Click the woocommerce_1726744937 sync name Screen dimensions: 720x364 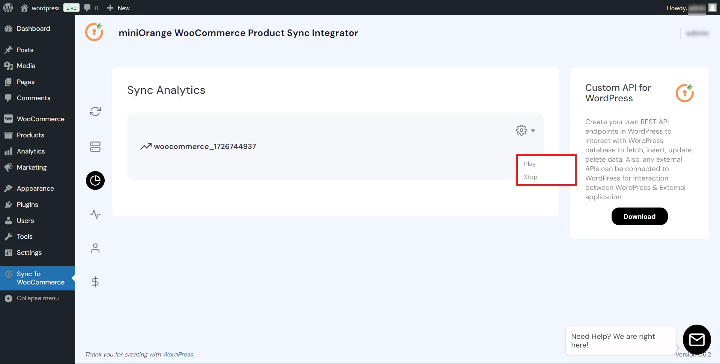point(205,146)
